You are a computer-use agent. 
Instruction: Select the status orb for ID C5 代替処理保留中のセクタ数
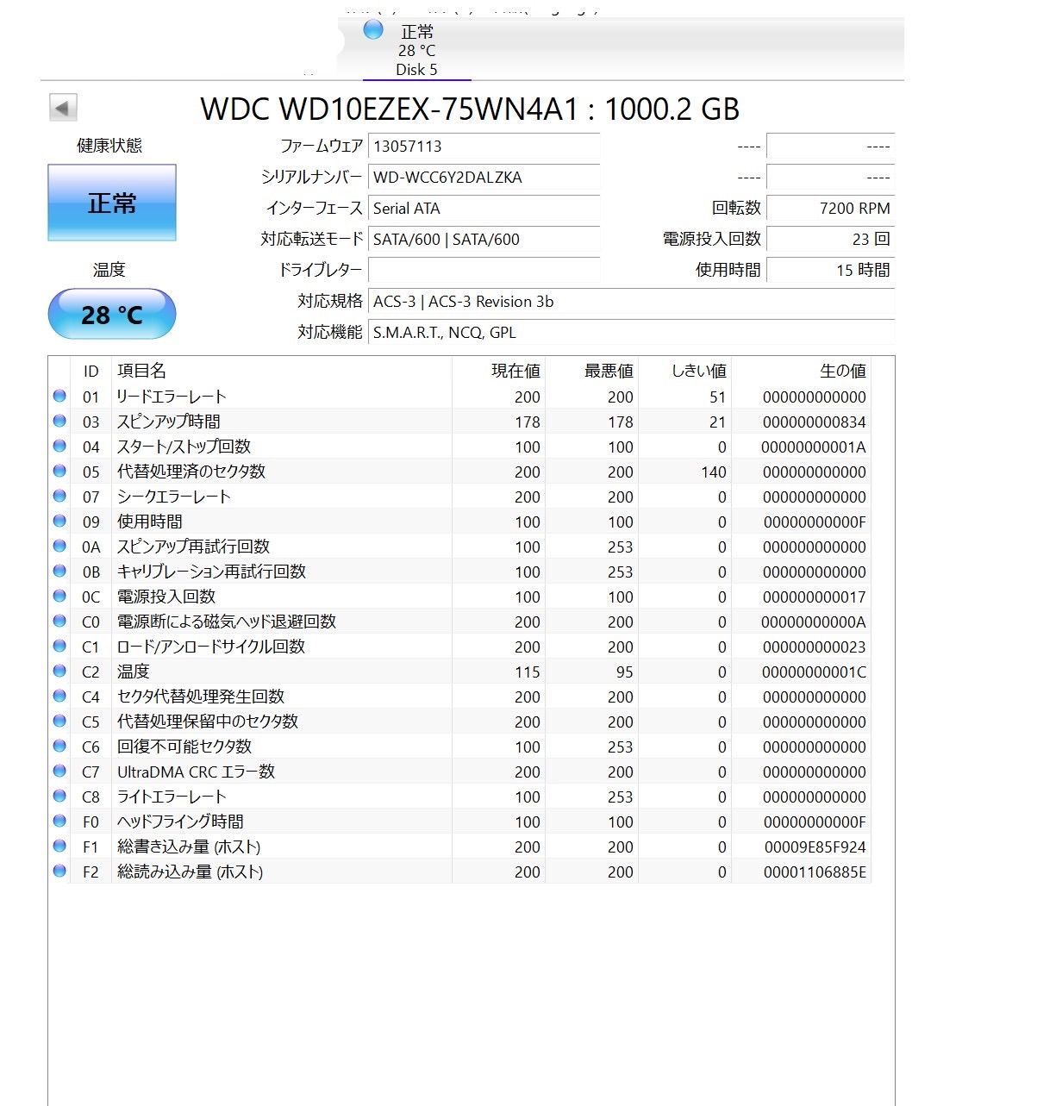(x=59, y=721)
